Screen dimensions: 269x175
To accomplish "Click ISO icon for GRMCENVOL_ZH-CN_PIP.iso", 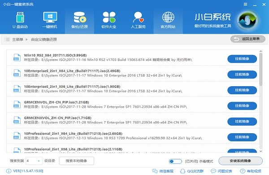I will coord(17,105).
